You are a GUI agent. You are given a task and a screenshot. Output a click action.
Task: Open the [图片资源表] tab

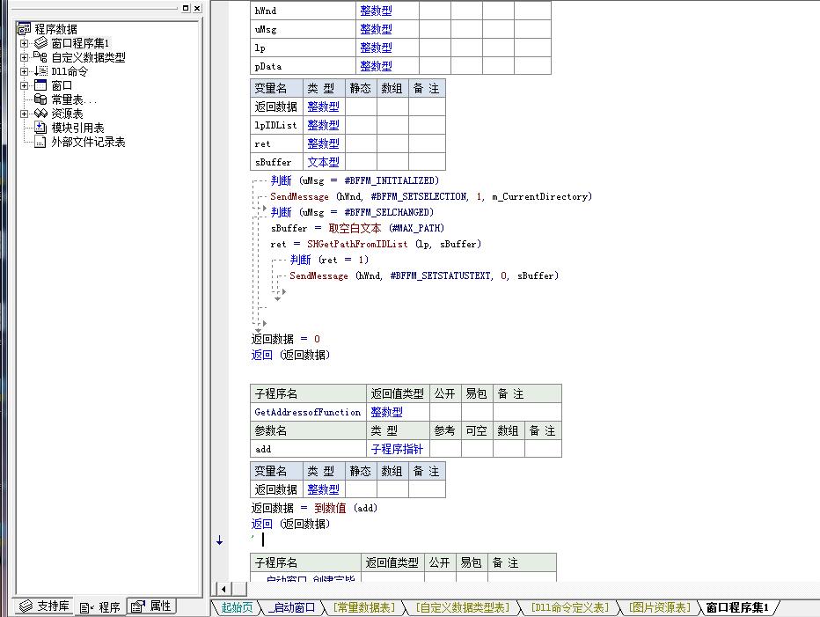(660, 607)
